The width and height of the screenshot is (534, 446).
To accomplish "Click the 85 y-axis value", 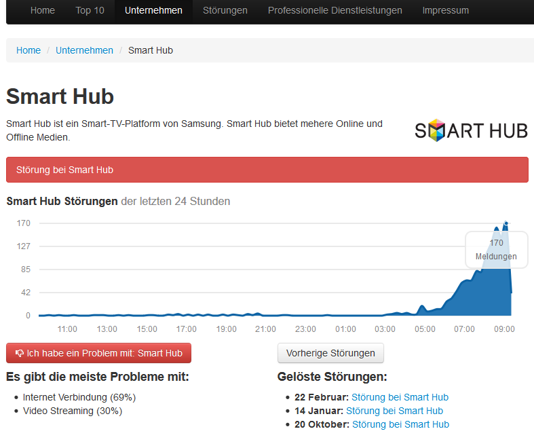I will tap(26, 270).
